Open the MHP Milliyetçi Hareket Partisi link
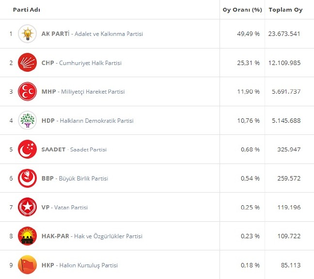 pos(83,92)
